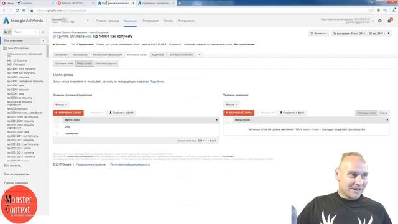
Task: Close the AdPump browser tab
Action: click(x=93, y=3)
